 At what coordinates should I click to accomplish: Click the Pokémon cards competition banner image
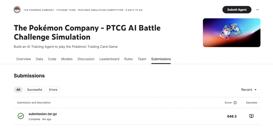pos(232,33)
